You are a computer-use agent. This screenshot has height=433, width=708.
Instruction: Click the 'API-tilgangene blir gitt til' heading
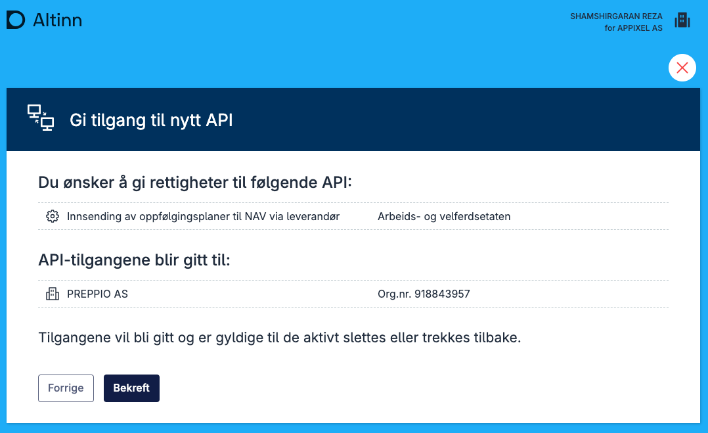tap(134, 260)
